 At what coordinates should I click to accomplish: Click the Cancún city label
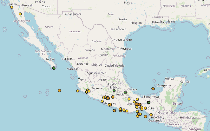point(185,81)
